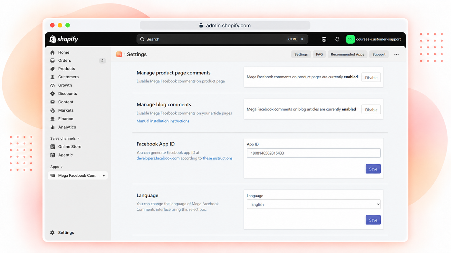Click the Online Store storefront icon
This screenshot has width=451, height=253.
click(53, 147)
